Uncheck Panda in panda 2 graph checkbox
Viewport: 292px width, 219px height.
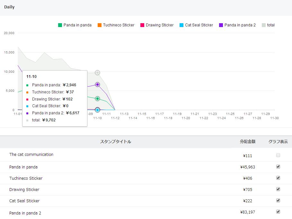coord(278,212)
